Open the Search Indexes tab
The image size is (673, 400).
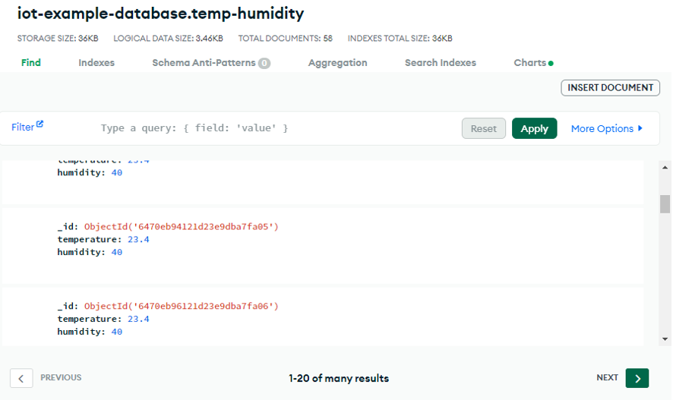pos(440,63)
